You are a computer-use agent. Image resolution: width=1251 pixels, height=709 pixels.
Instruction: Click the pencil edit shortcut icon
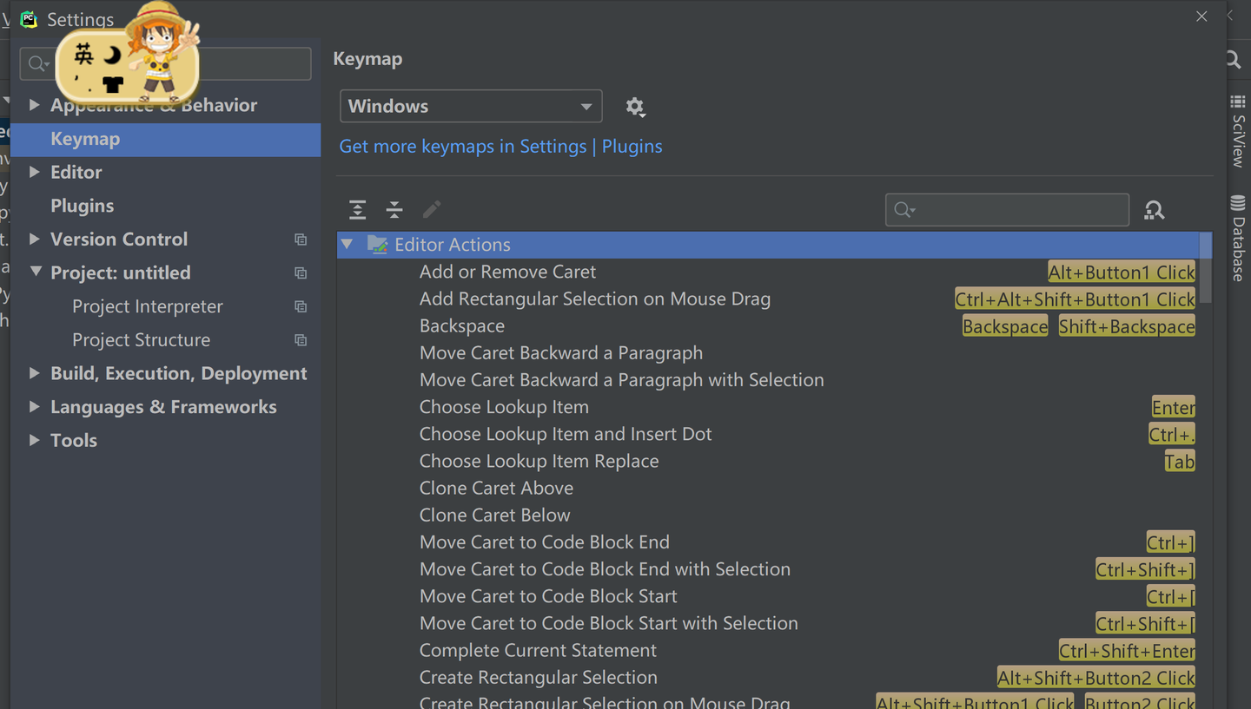(x=432, y=209)
